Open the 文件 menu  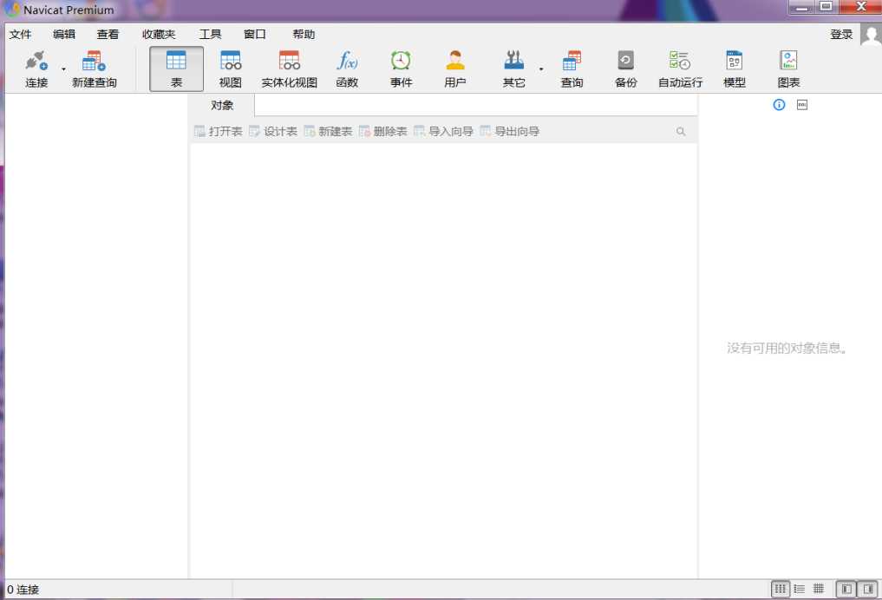[x=20, y=35]
